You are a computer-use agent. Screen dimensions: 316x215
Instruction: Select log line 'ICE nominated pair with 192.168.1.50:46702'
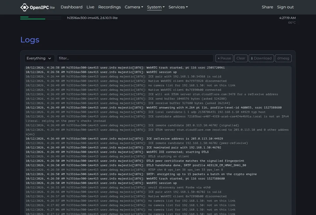click(123, 148)
